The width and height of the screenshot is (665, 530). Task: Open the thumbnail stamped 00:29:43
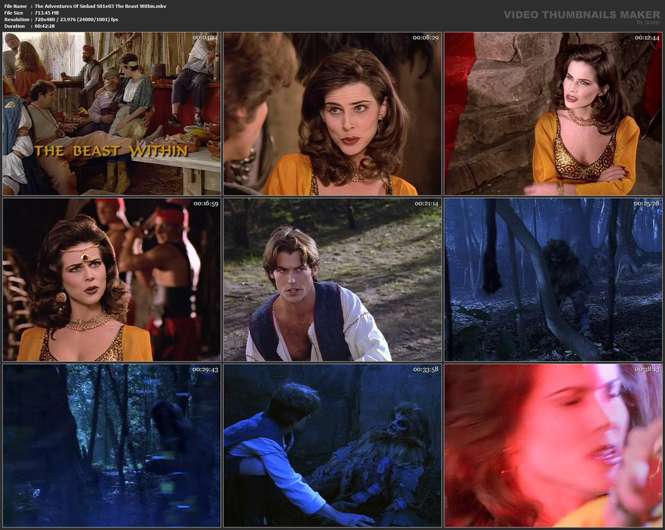coord(111,445)
